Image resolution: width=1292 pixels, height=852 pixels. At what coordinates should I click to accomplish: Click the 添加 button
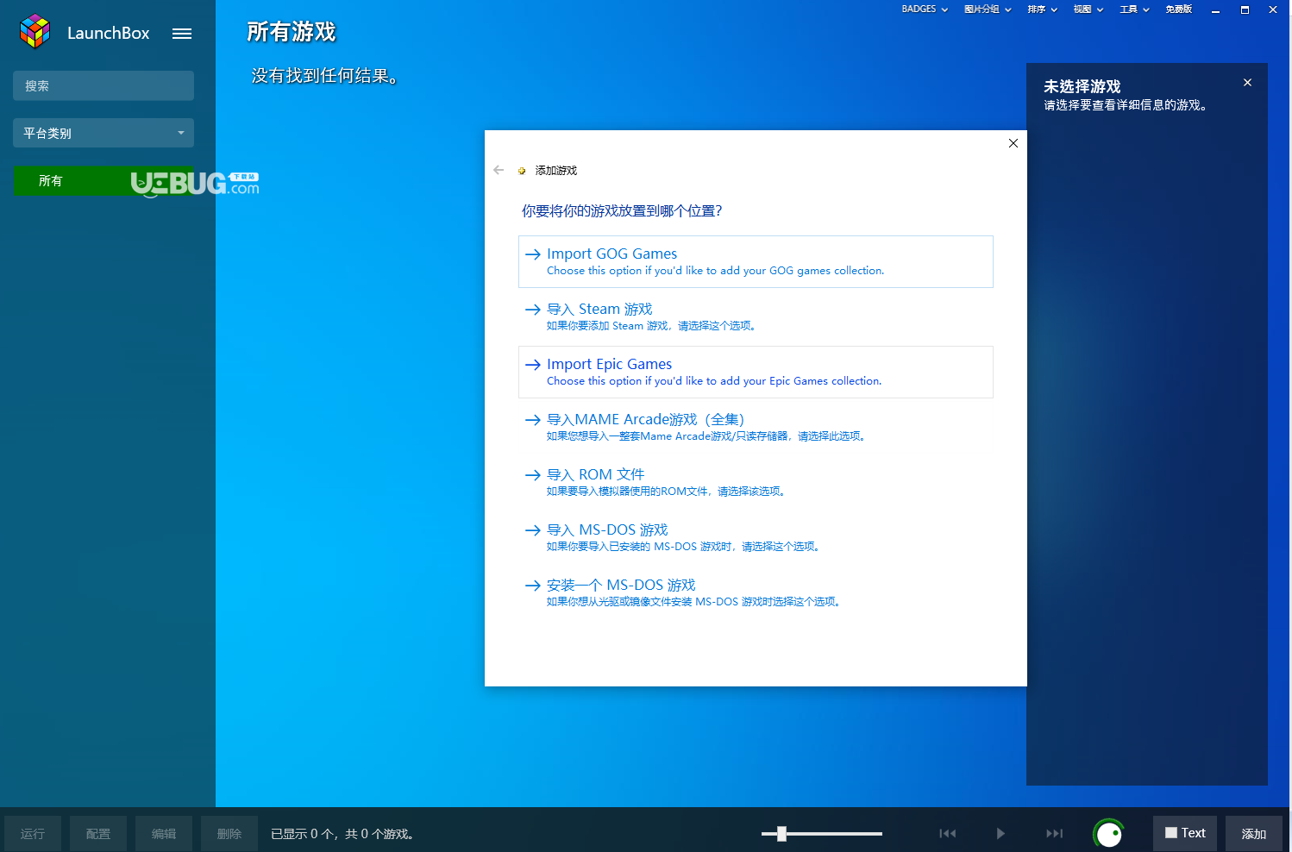coord(1254,834)
